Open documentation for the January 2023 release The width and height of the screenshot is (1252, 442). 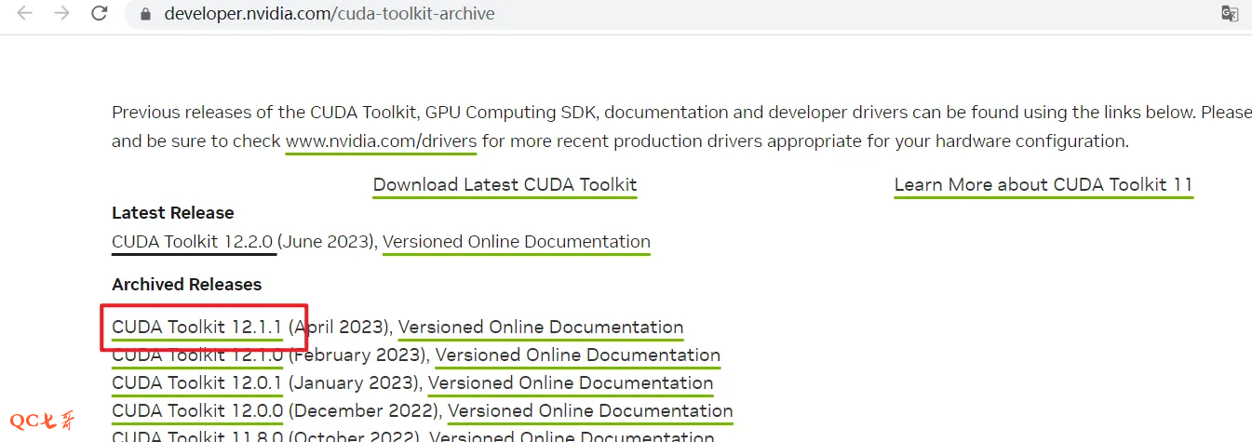click(570, 382)
